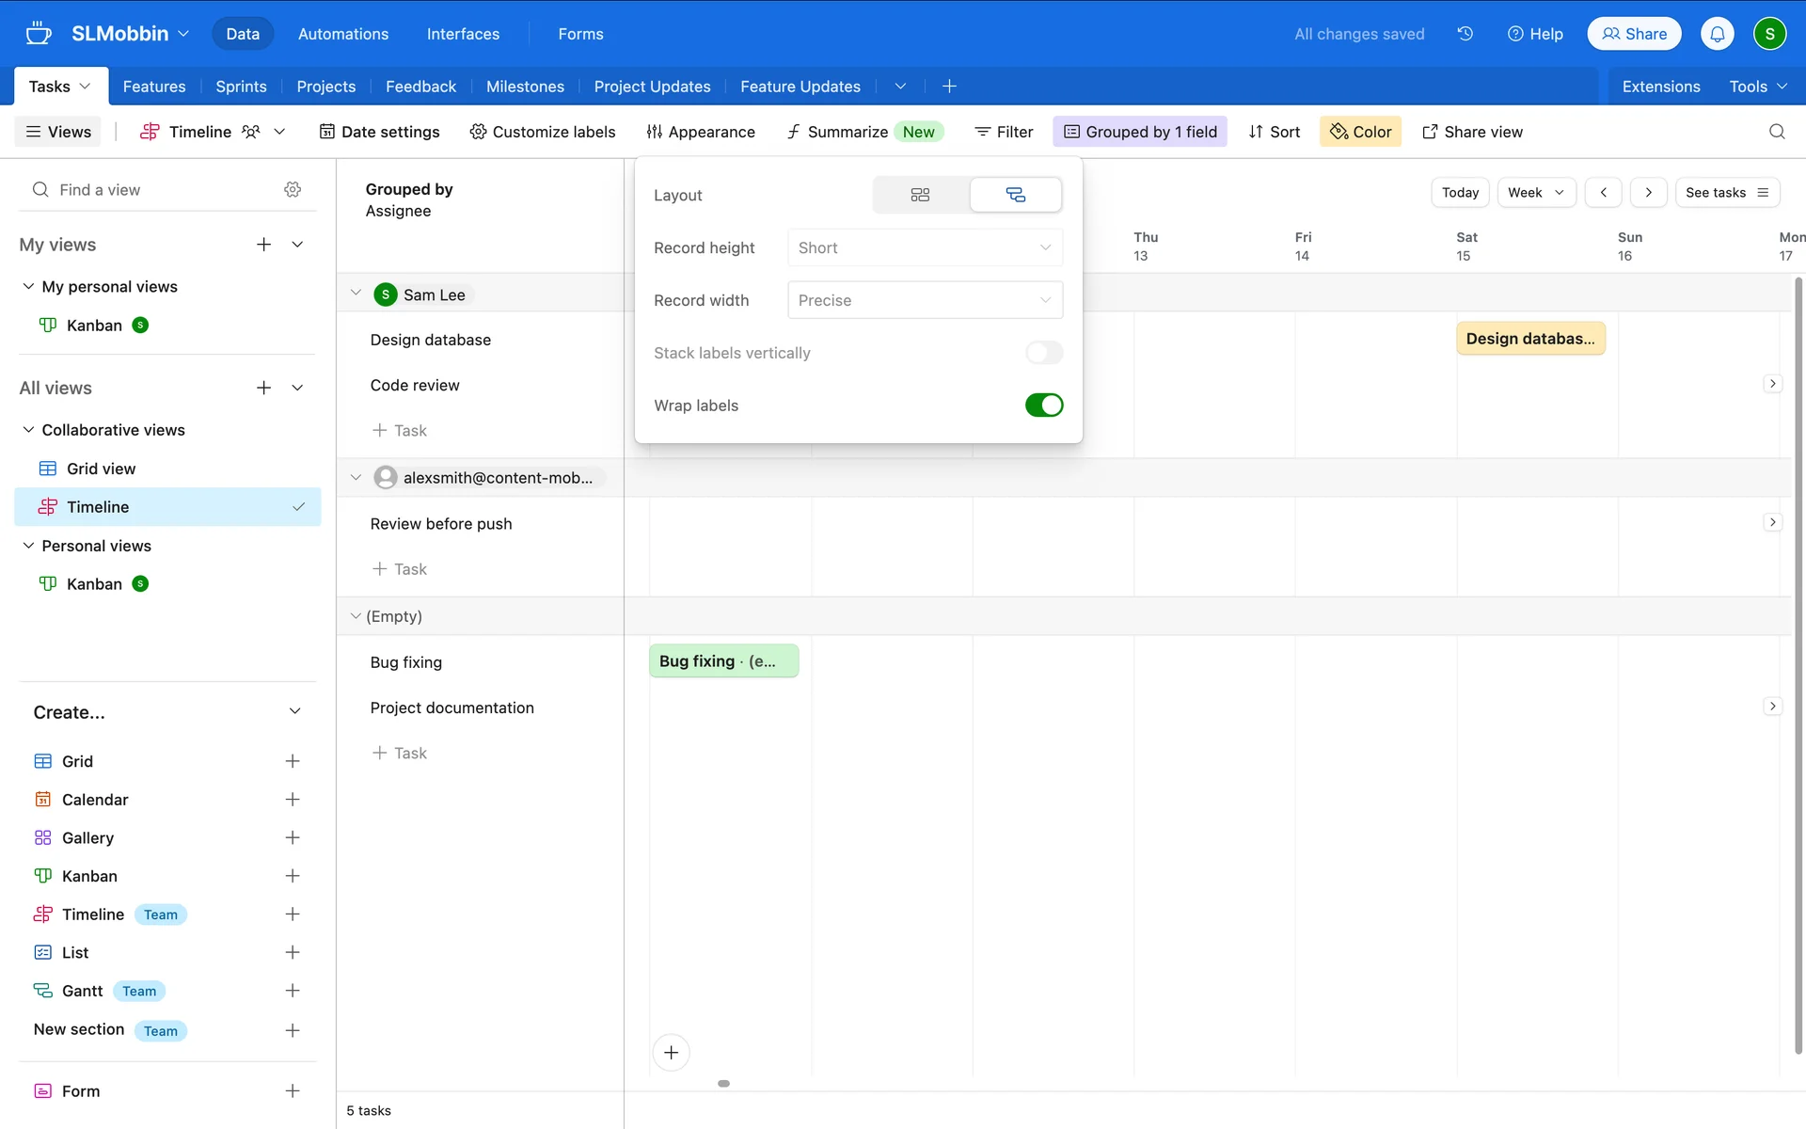This screenshot has width=1806, height=1129.
Task: Go to the next week arrow
Action: (x=1648, y=192)
